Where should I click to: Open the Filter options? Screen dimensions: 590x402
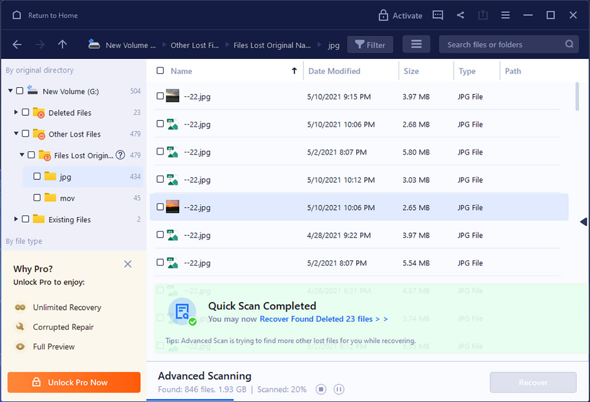point(370,44)
